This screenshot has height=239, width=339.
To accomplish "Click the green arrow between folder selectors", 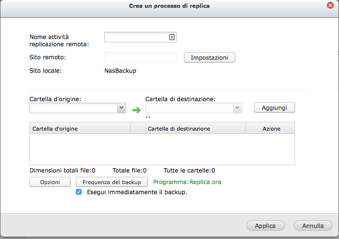I will 136,110.
